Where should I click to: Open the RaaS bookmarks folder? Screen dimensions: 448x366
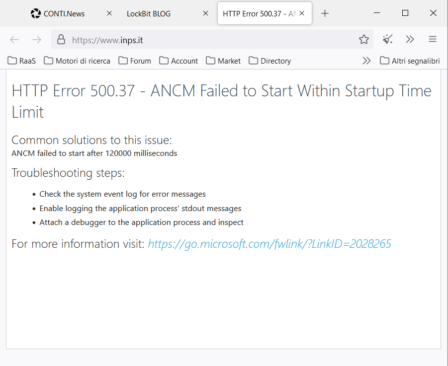point(22,61)
